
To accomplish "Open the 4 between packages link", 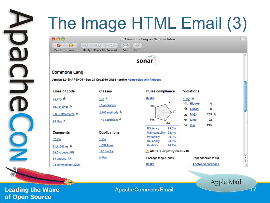I will pyautogui.click(x=206, y=164).
